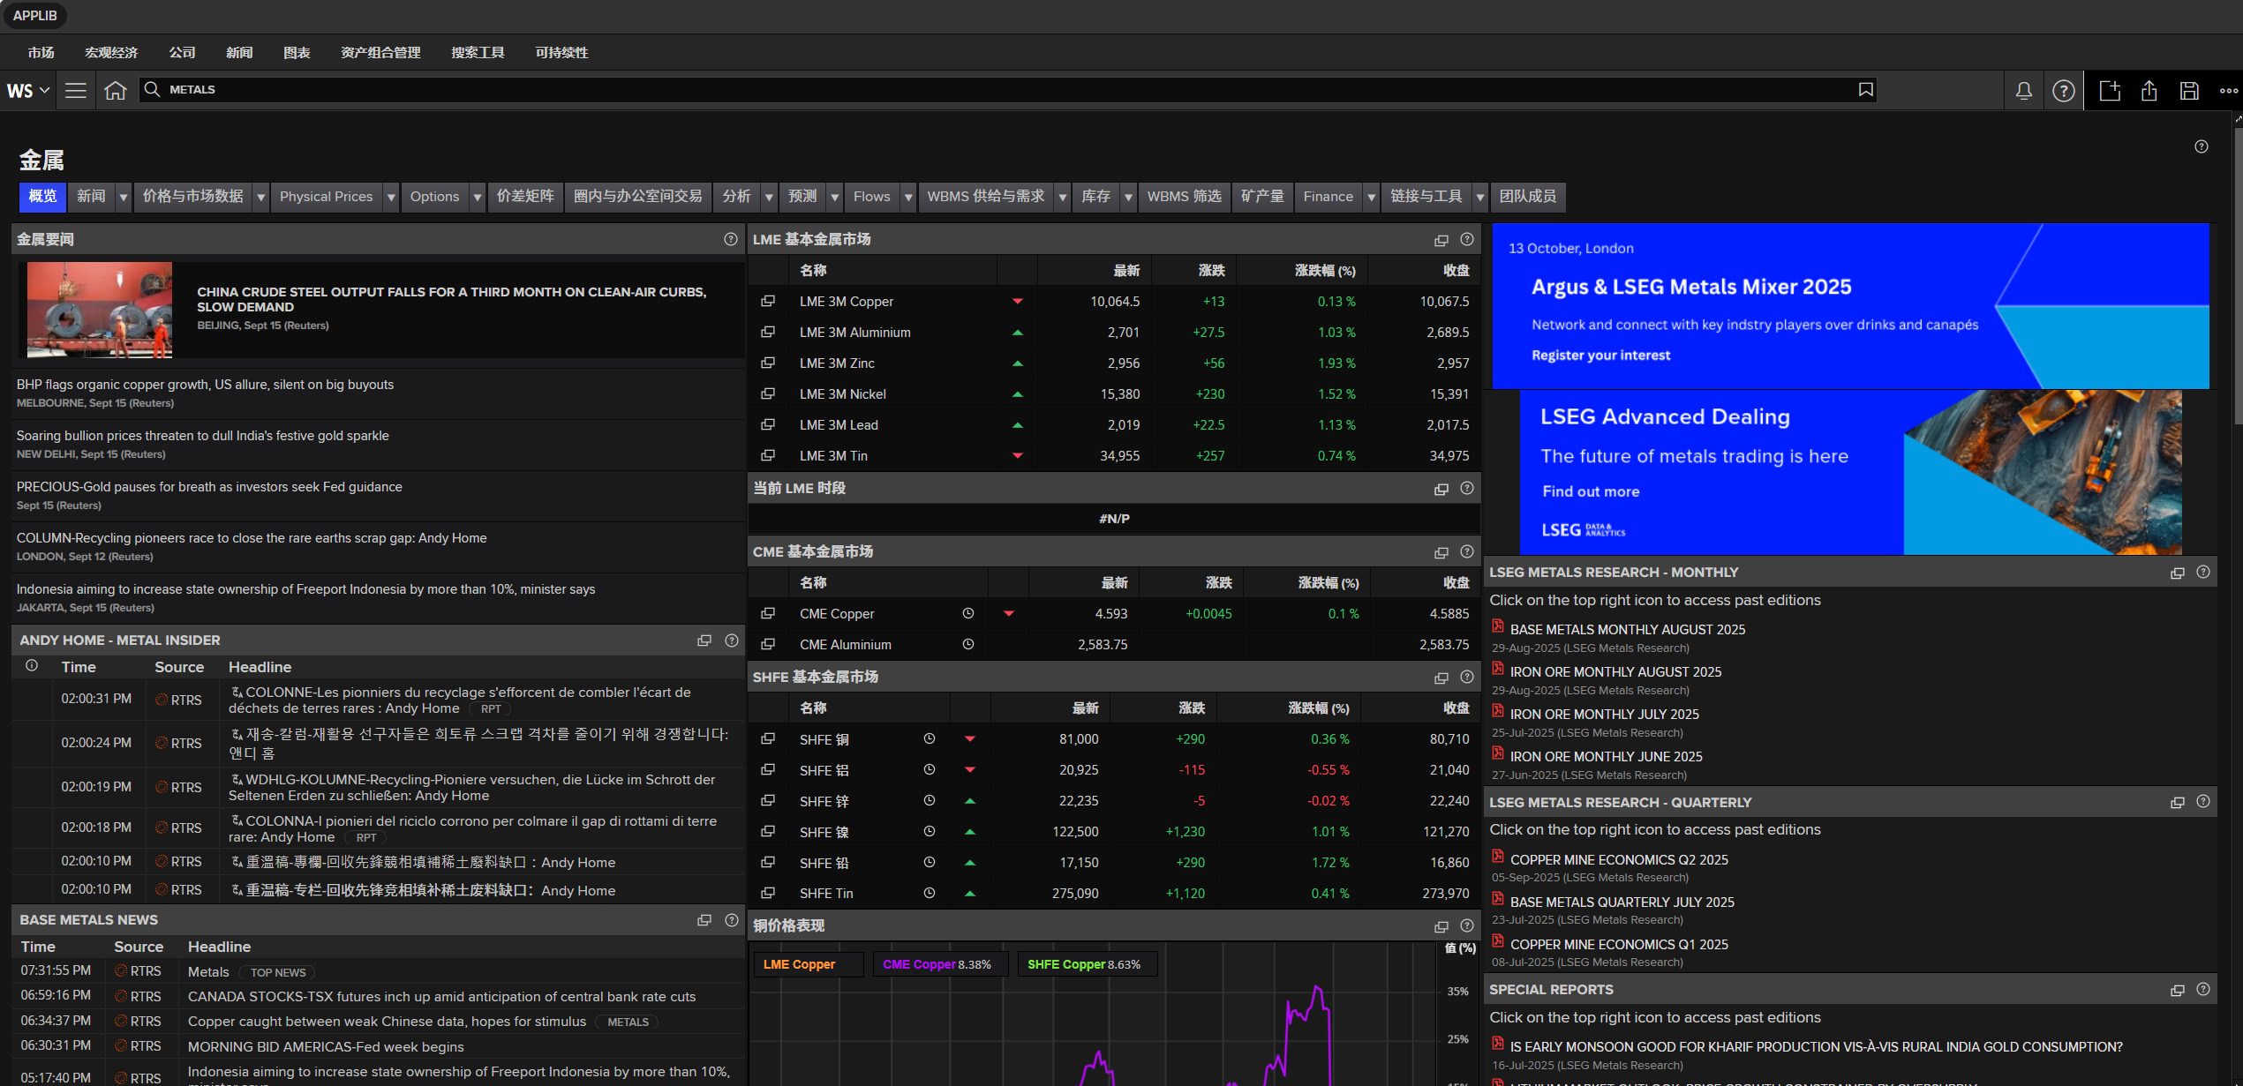Image resolution: width=2243 pixels, height=1086 pixels.
Task: Expand the Options dropdown arrow
Action: tap(478, 197)
